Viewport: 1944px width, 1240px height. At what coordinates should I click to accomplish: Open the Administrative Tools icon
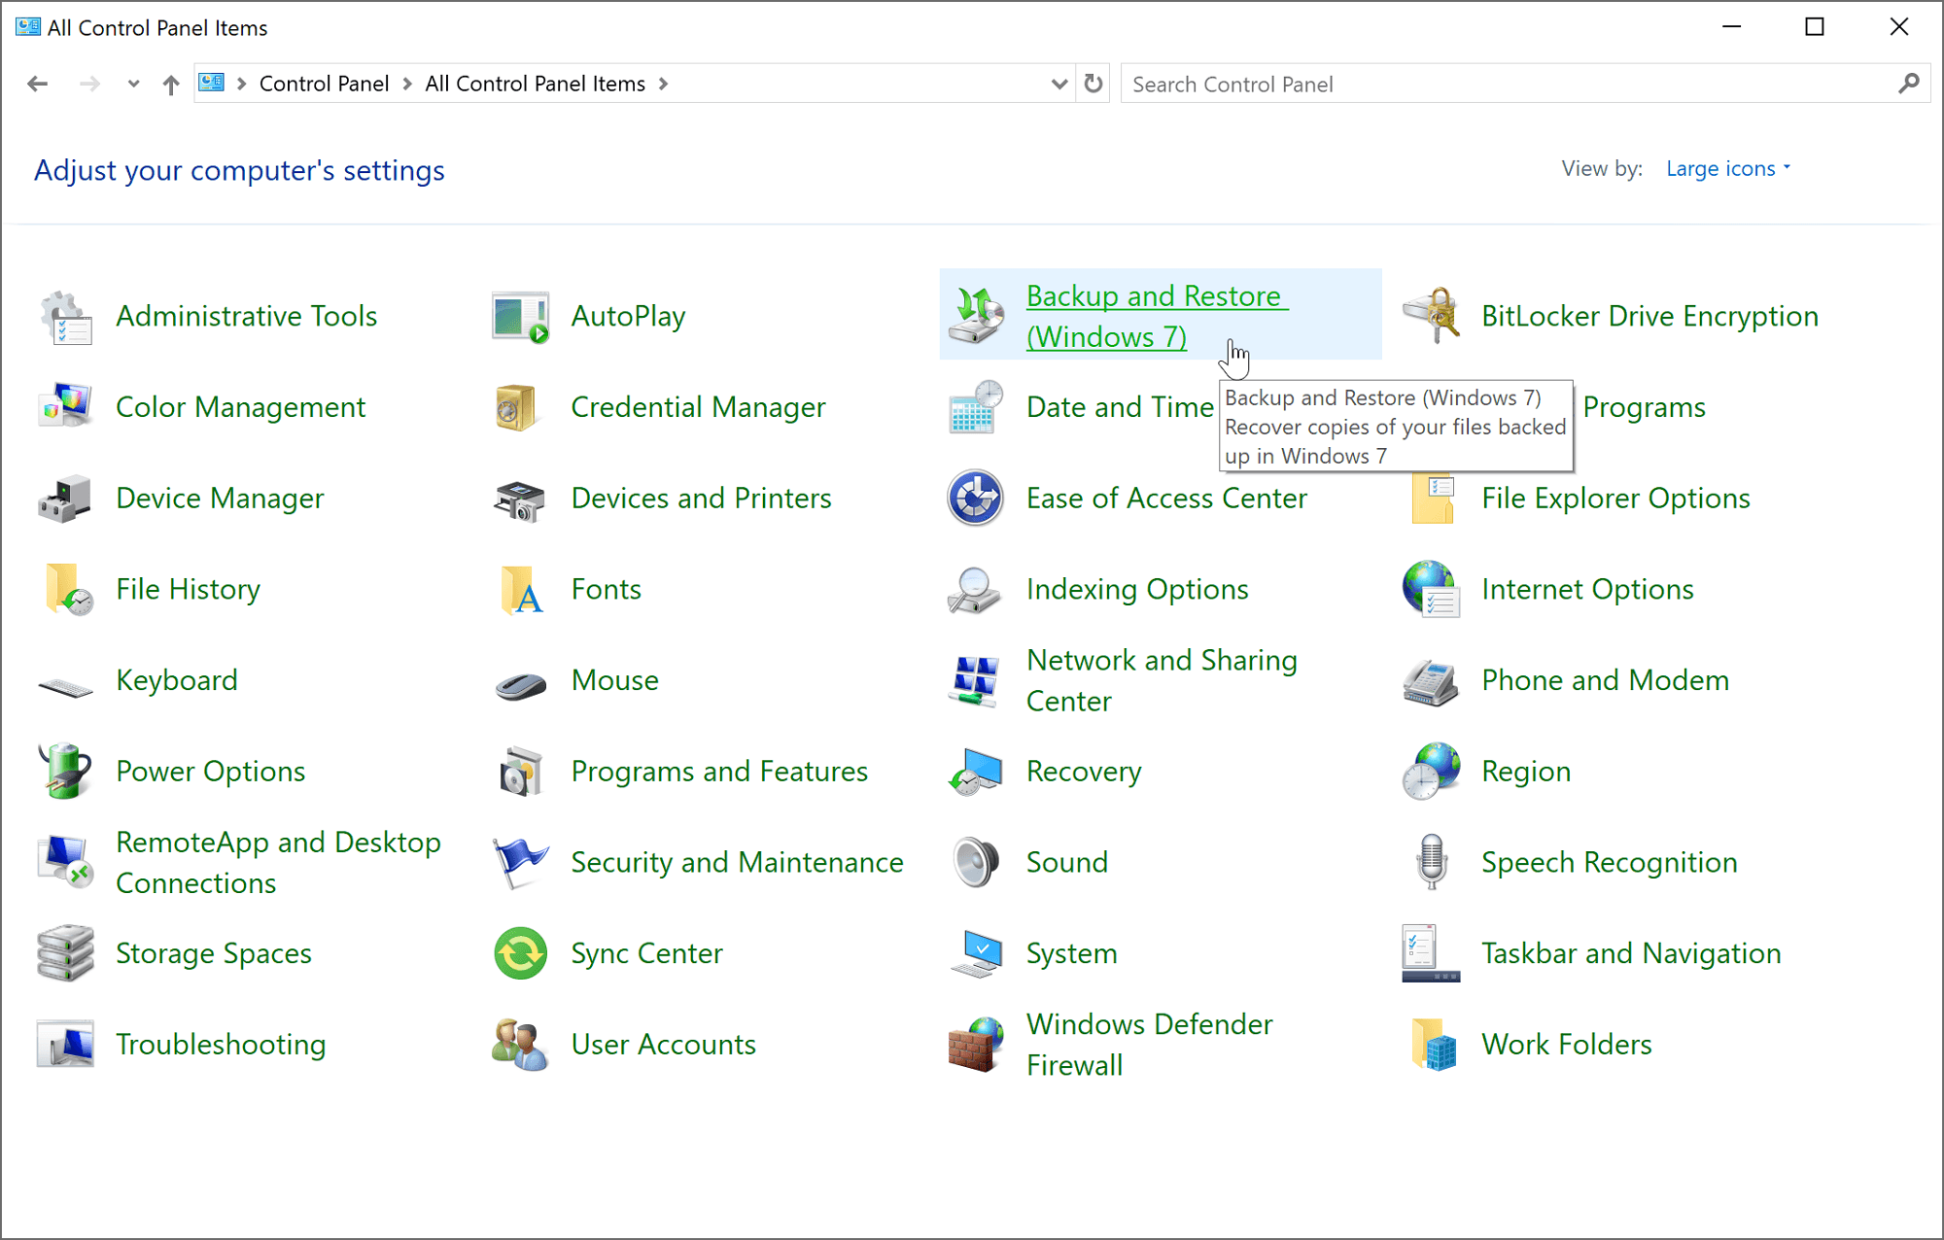click(65, 317)
